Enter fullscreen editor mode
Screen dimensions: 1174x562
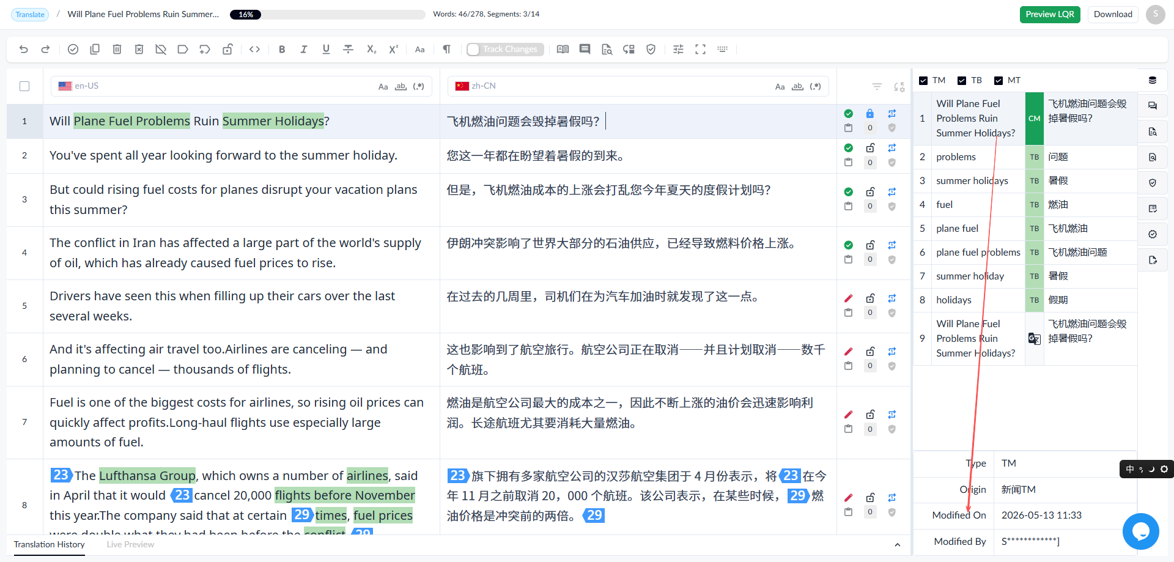click(700, 50)
